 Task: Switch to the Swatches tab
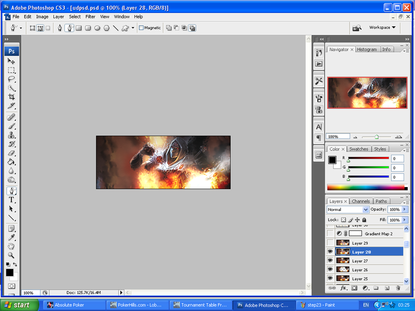click(x=358, y=149)
